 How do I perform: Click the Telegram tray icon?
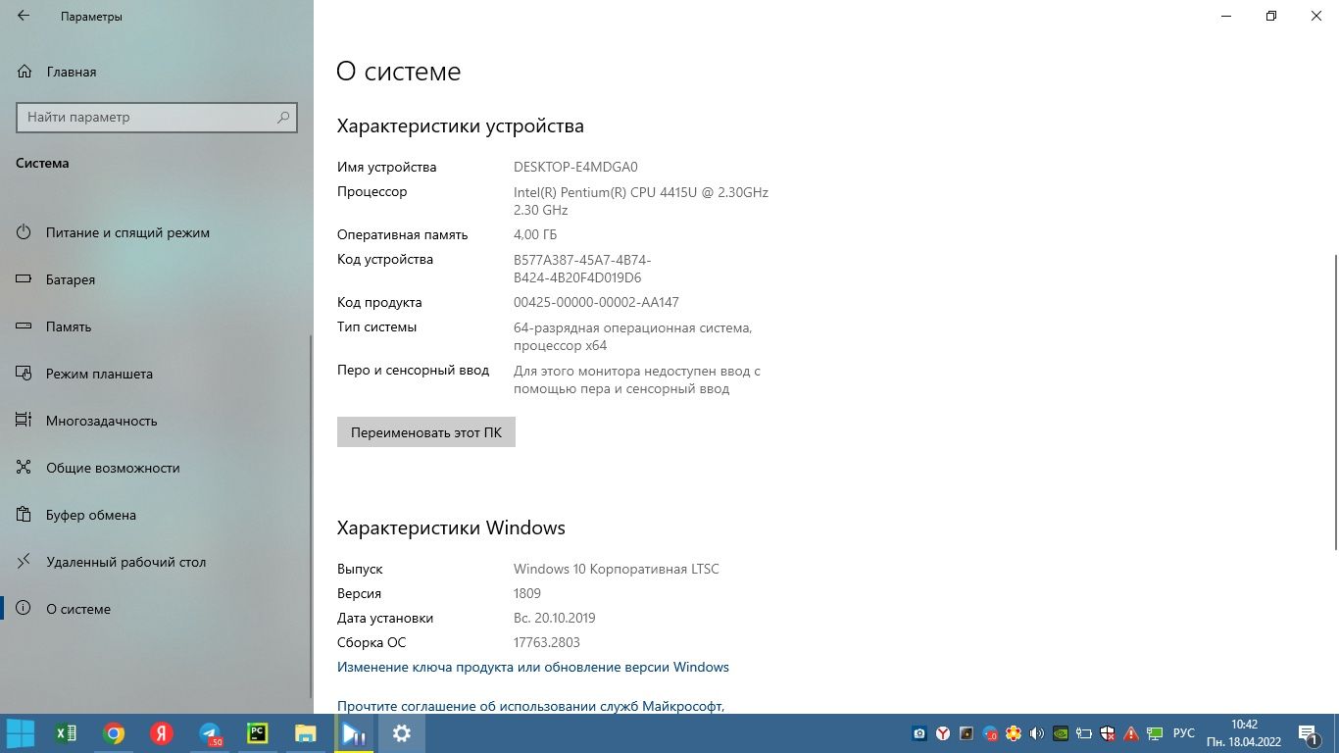point(990,733)
